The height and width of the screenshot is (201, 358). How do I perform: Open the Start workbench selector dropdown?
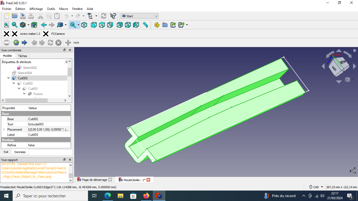pos(139,16)
